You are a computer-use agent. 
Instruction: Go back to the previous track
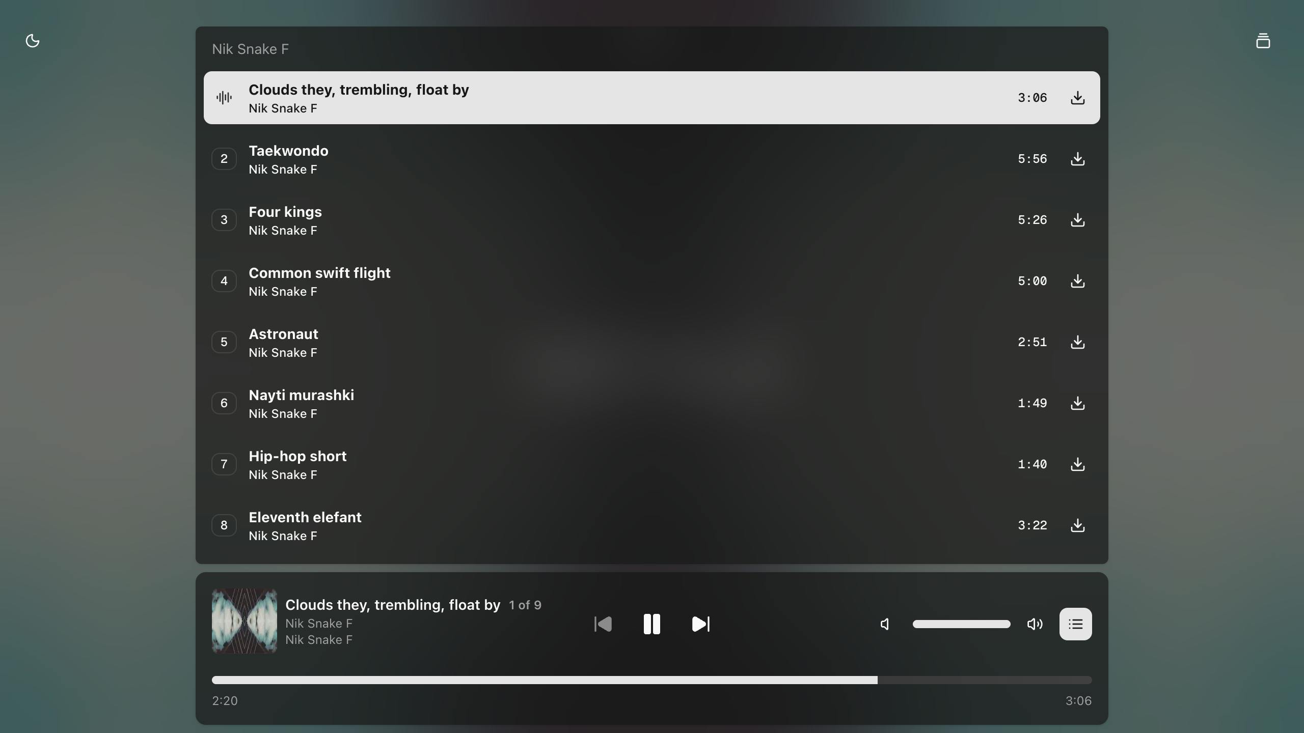pos(602,624)
